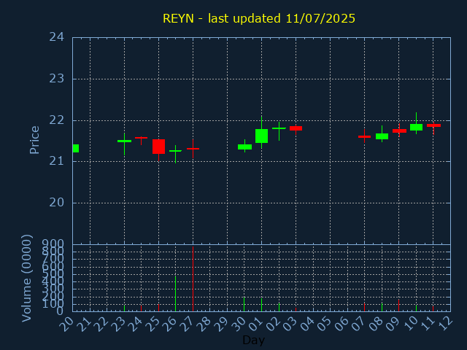Click the day axis label 01
This screenshot has height=350, width=467.
point(255,324)
